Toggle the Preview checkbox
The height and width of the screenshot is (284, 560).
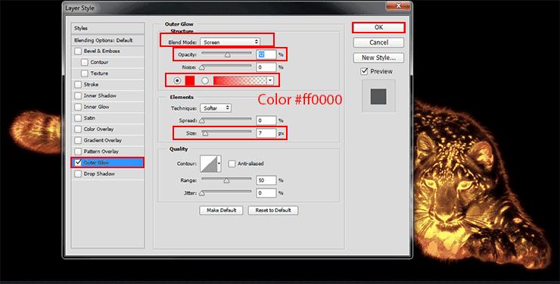point(364,71)
